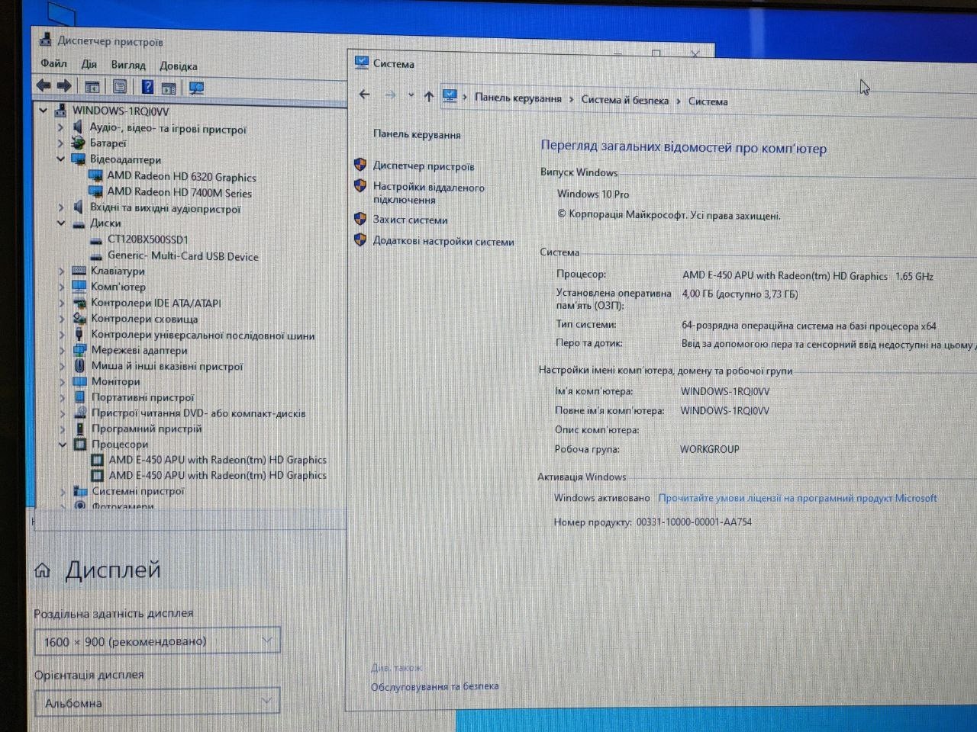Viewport: 977px width, 732px height.
Task: Select Системні пристрої category
Action: point(138,491)
